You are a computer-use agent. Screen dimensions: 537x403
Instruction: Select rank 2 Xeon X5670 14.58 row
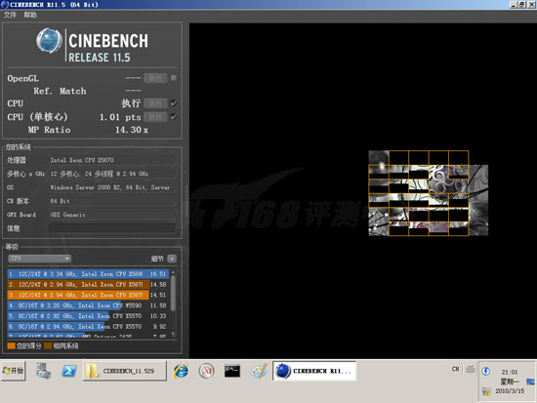point(88,285)
